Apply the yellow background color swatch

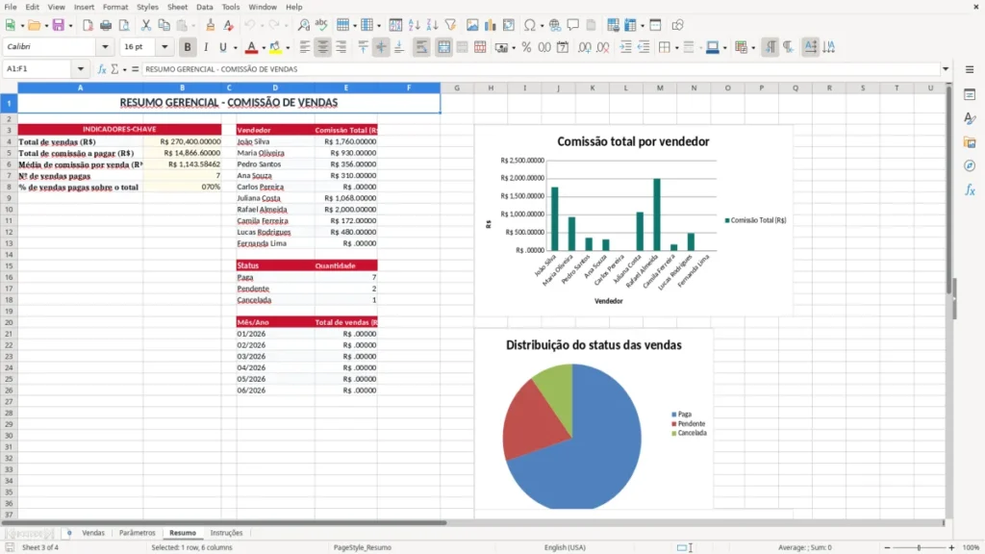pyautogui.click(x=275, y=47)
